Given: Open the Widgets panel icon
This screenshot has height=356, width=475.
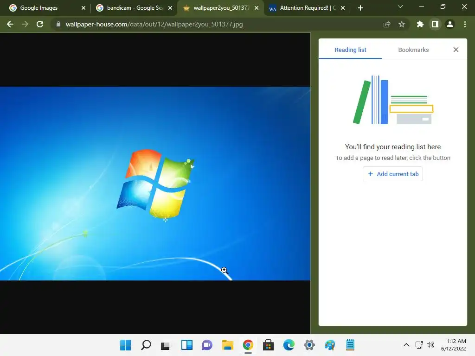Looking at the screenshot, I should tap(186, 345).
